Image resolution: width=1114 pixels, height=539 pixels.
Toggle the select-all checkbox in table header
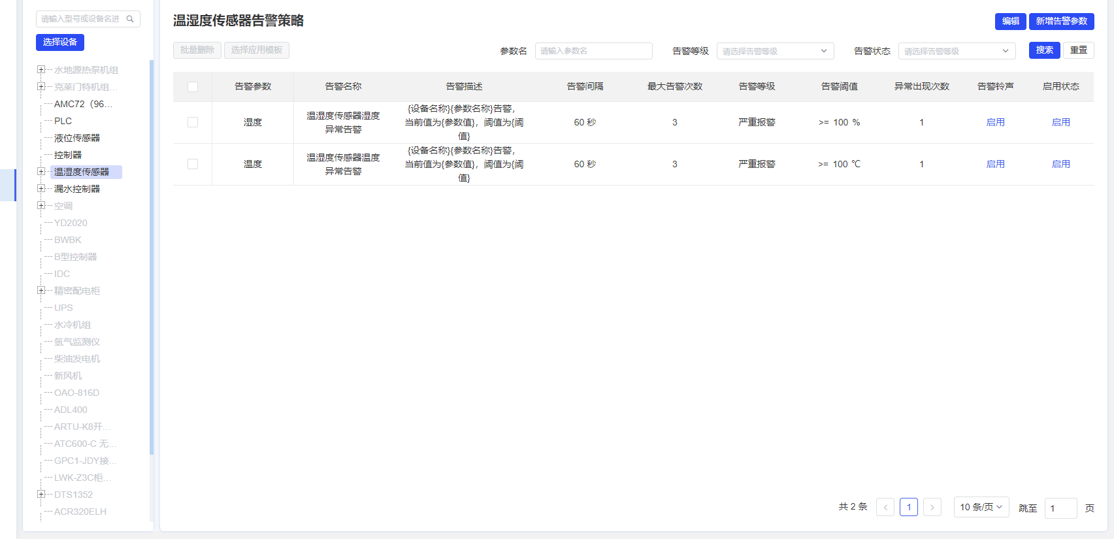coord(193,87)
